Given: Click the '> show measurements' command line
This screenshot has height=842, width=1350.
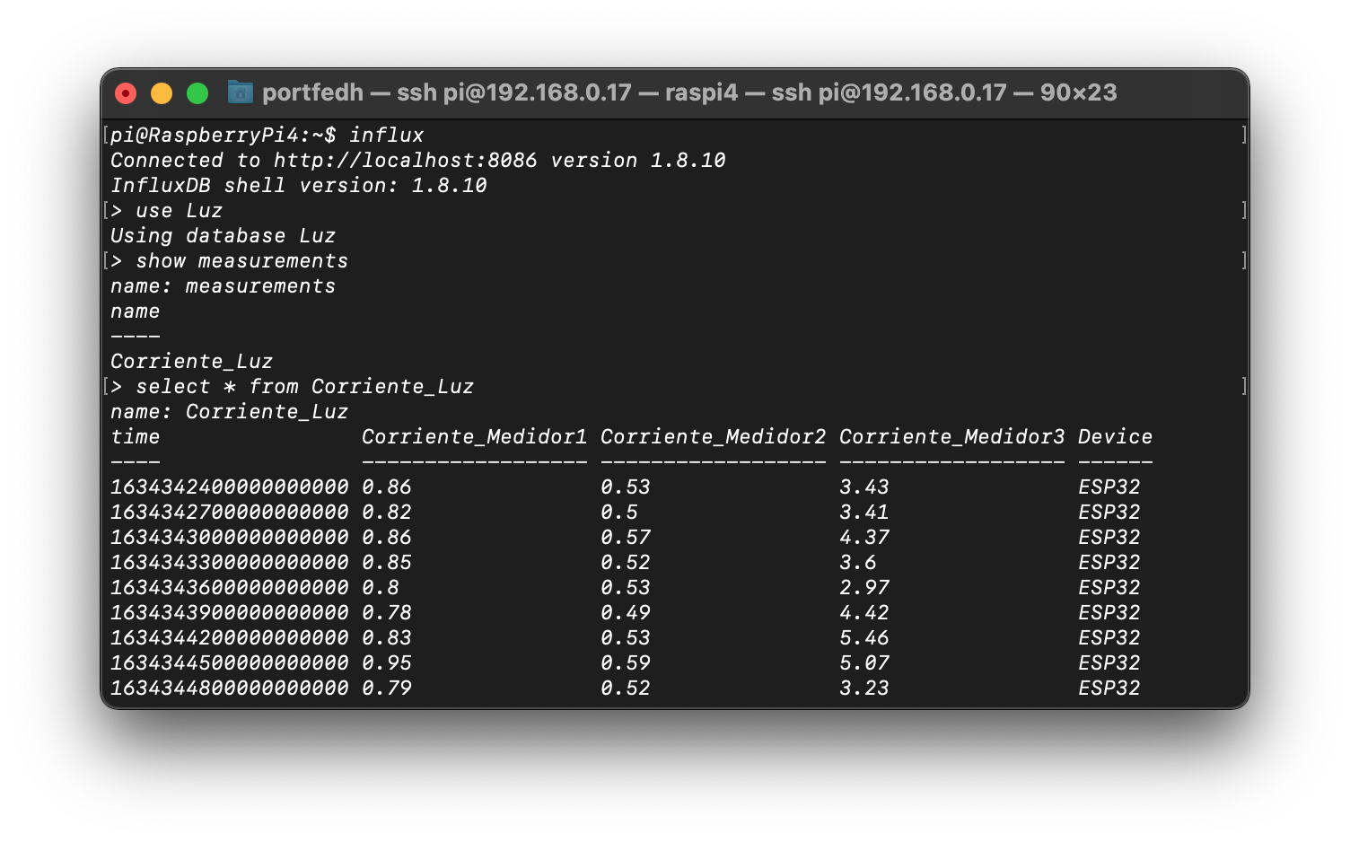Looking at the screenshot, I should (x=229, y=260).
